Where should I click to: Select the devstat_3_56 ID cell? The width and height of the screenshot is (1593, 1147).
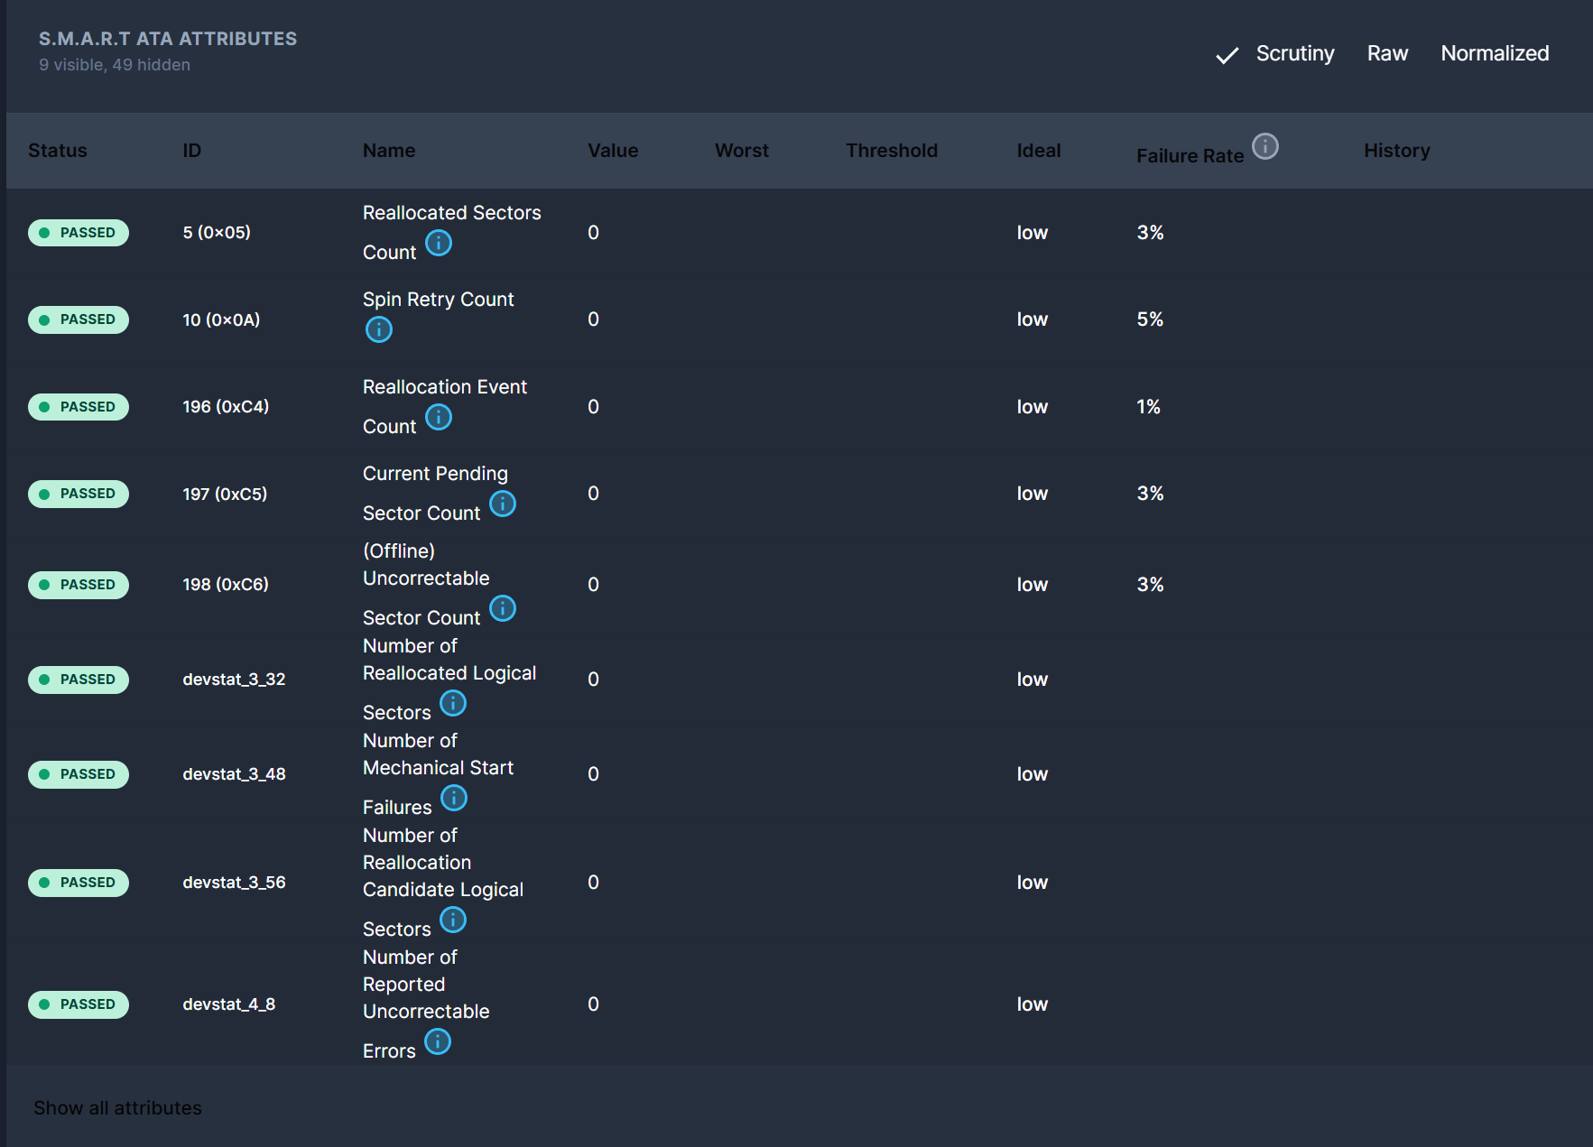coord(234,883)
